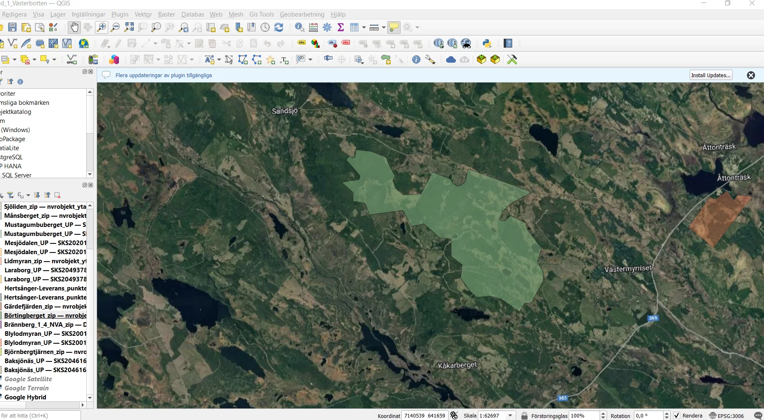Toggle the Rendera checkbox

pos(676,415)
